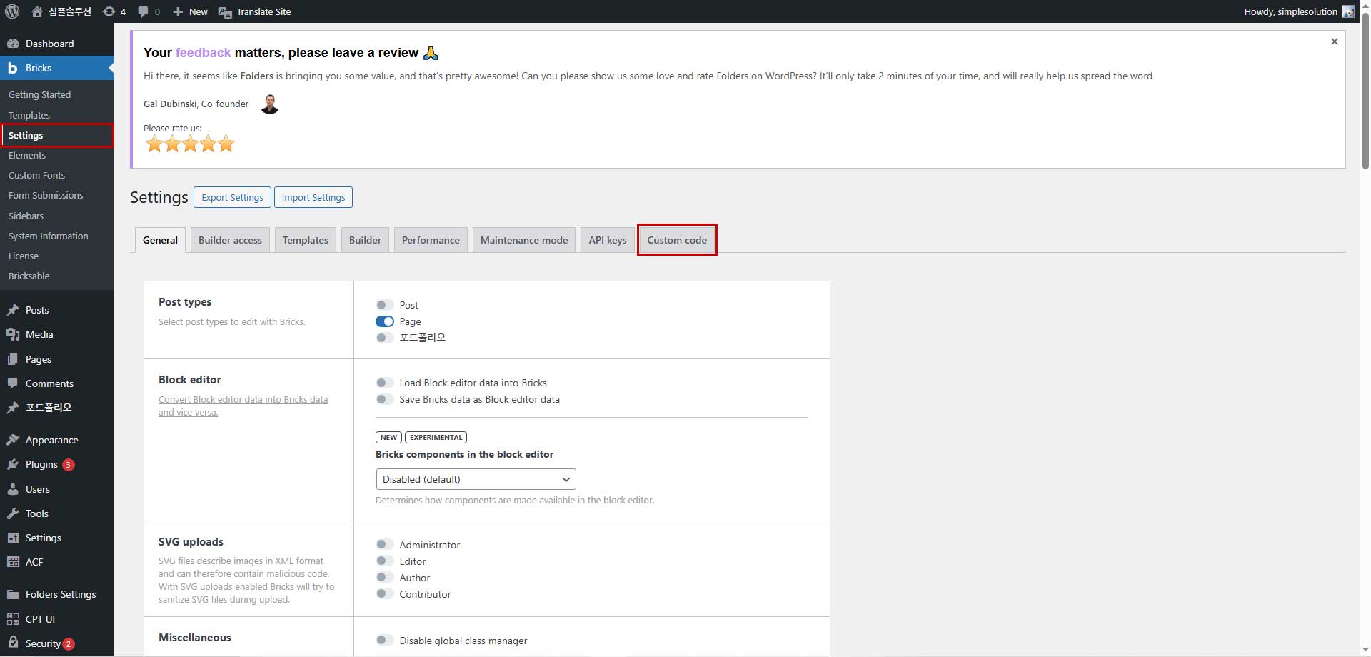Open Bricks components in block editor dropdown
This screenshot has height=657, width=1371.
point(476,479)
